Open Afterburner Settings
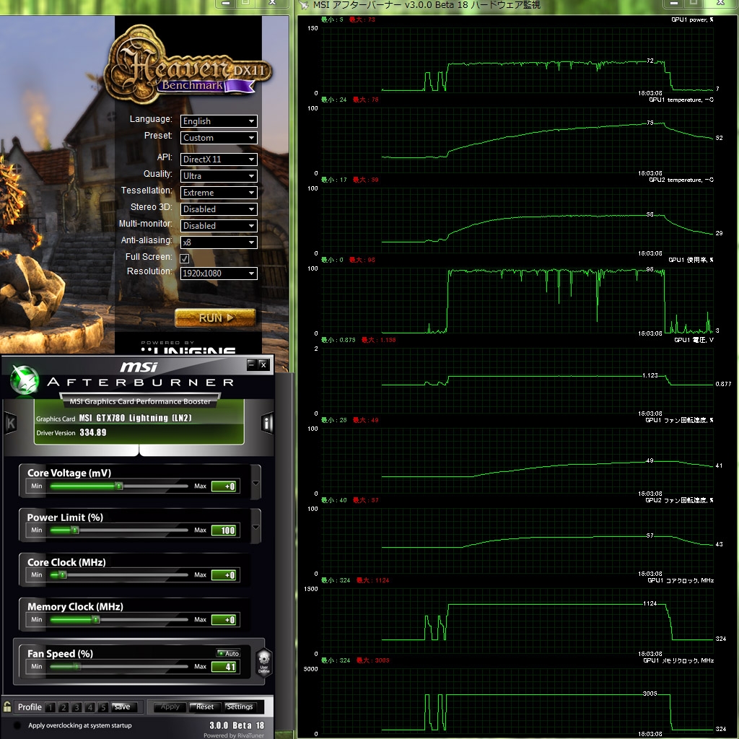 pyautogui.click(x=240, y=707)
